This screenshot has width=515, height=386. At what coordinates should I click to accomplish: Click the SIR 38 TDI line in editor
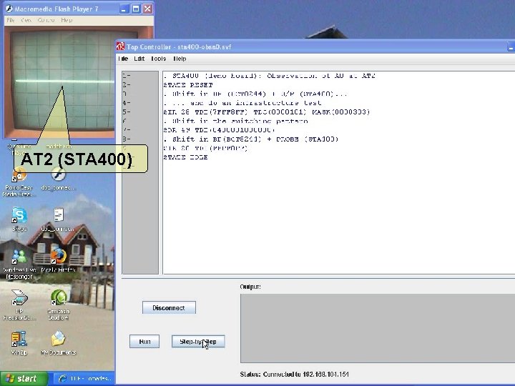pyautogui.click(x=267, y=112)
